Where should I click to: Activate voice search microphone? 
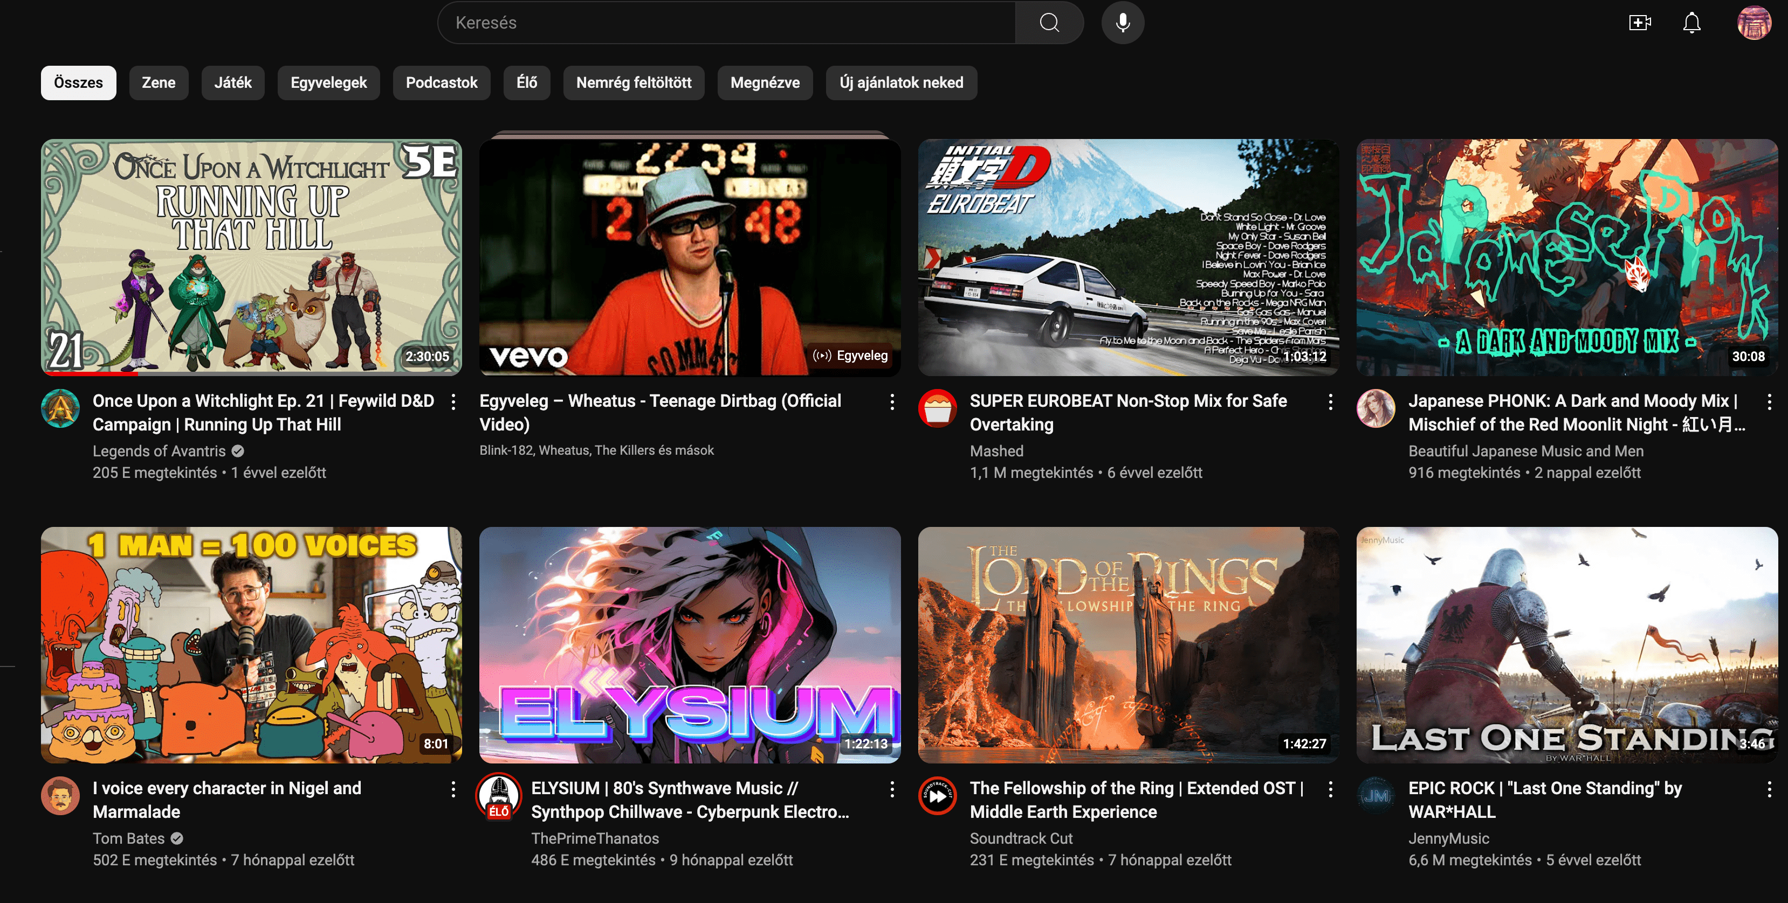[1123, 23]
